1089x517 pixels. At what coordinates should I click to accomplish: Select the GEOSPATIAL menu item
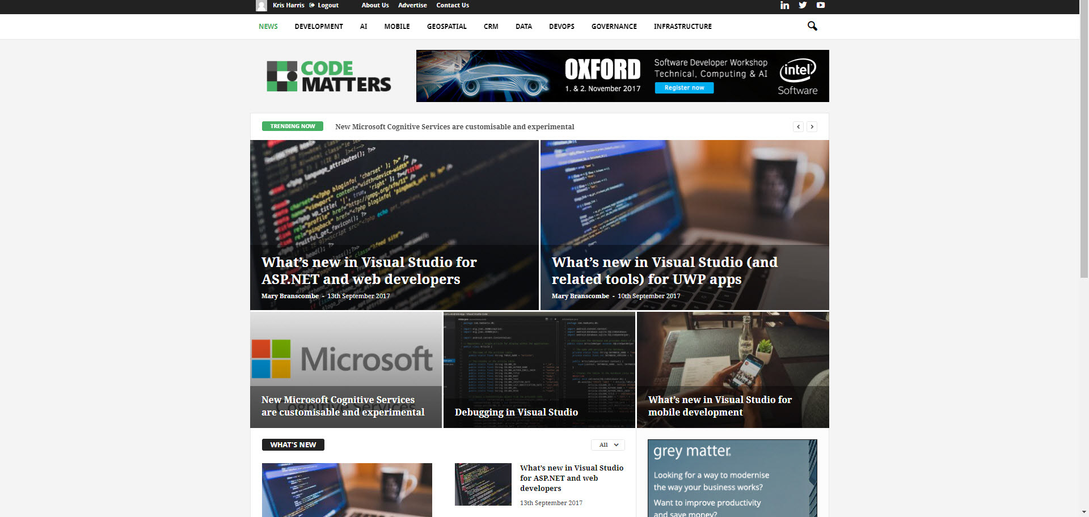click(x=447, y=27)
